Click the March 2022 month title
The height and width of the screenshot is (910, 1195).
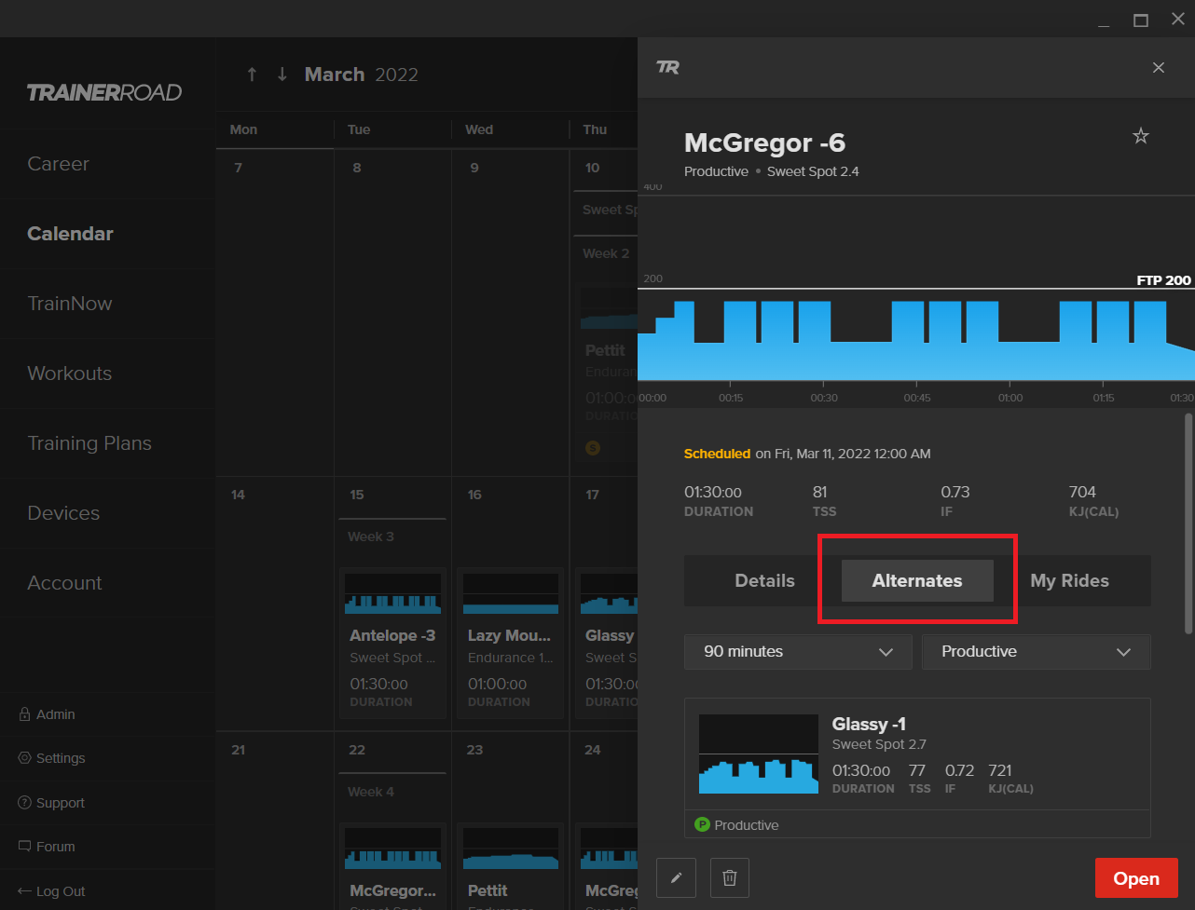tap(361, 75)
